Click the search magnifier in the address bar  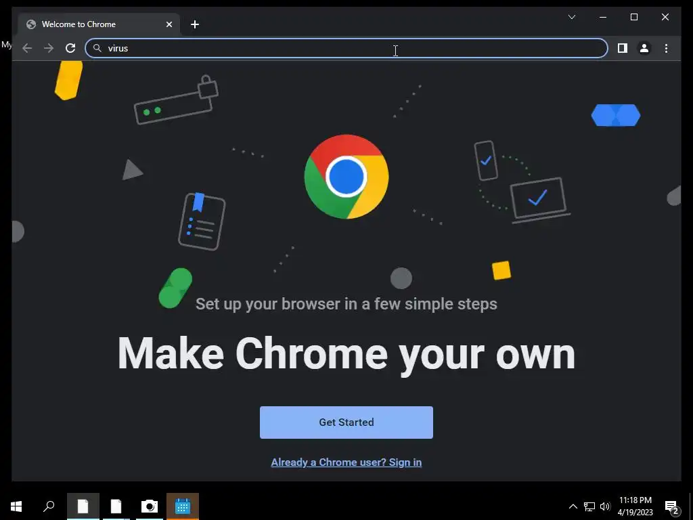pos(97,48)
